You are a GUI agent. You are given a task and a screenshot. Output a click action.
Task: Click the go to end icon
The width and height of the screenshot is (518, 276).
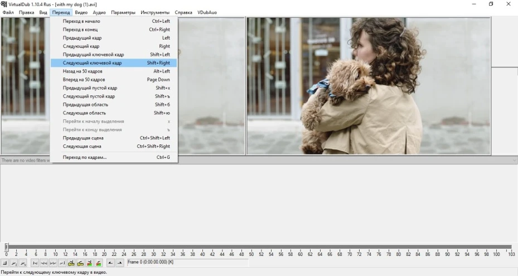(x=62, y=263)
